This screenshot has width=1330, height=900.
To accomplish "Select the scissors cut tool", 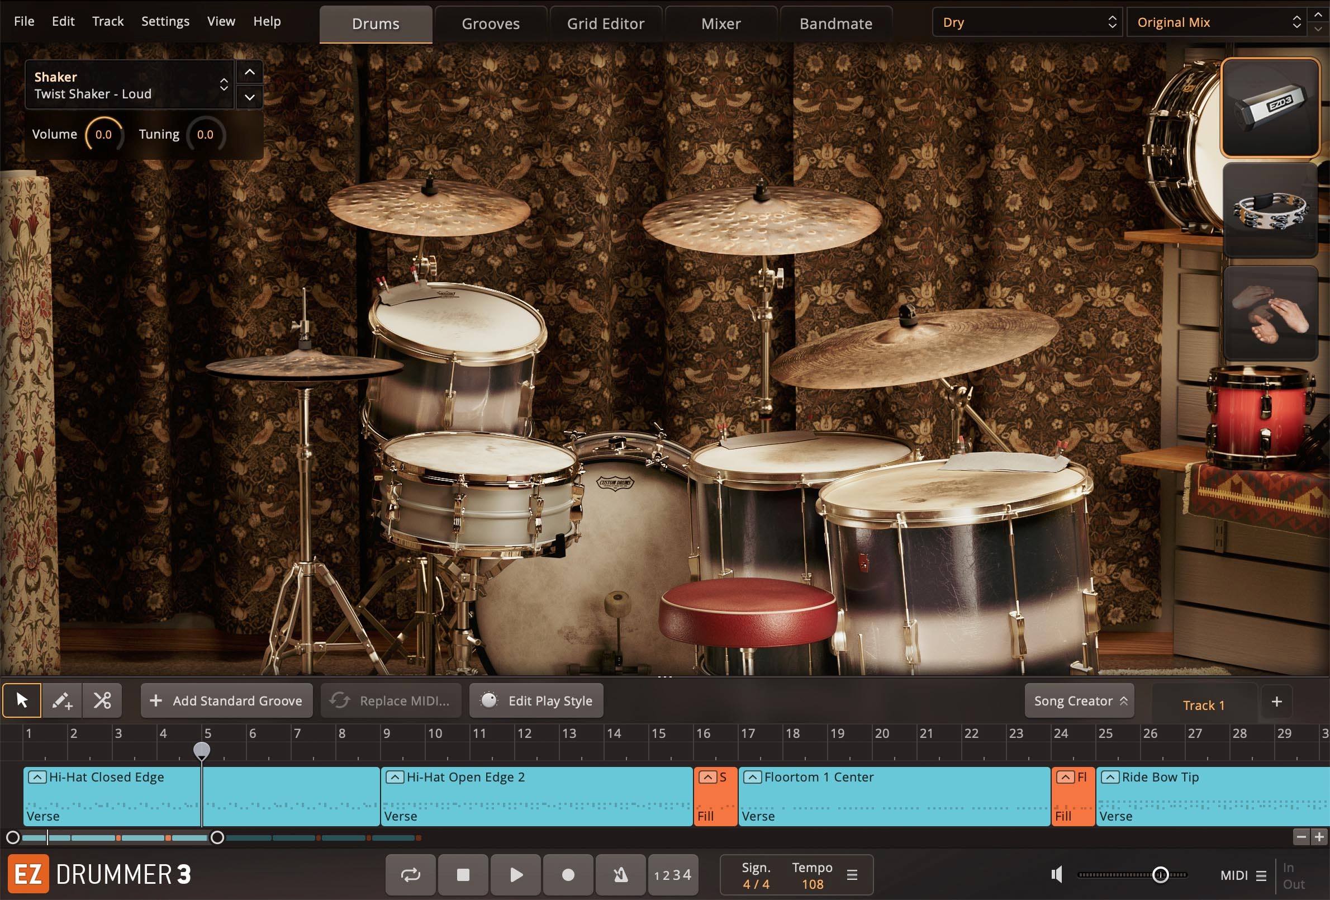I will [102, 700].
